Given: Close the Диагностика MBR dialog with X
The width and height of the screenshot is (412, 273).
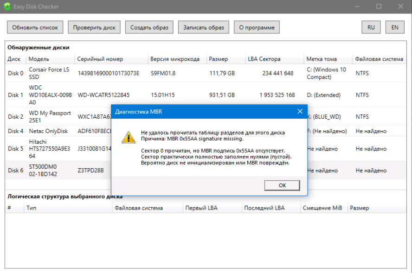Looking at the screenshot, I should pos(299,111).
